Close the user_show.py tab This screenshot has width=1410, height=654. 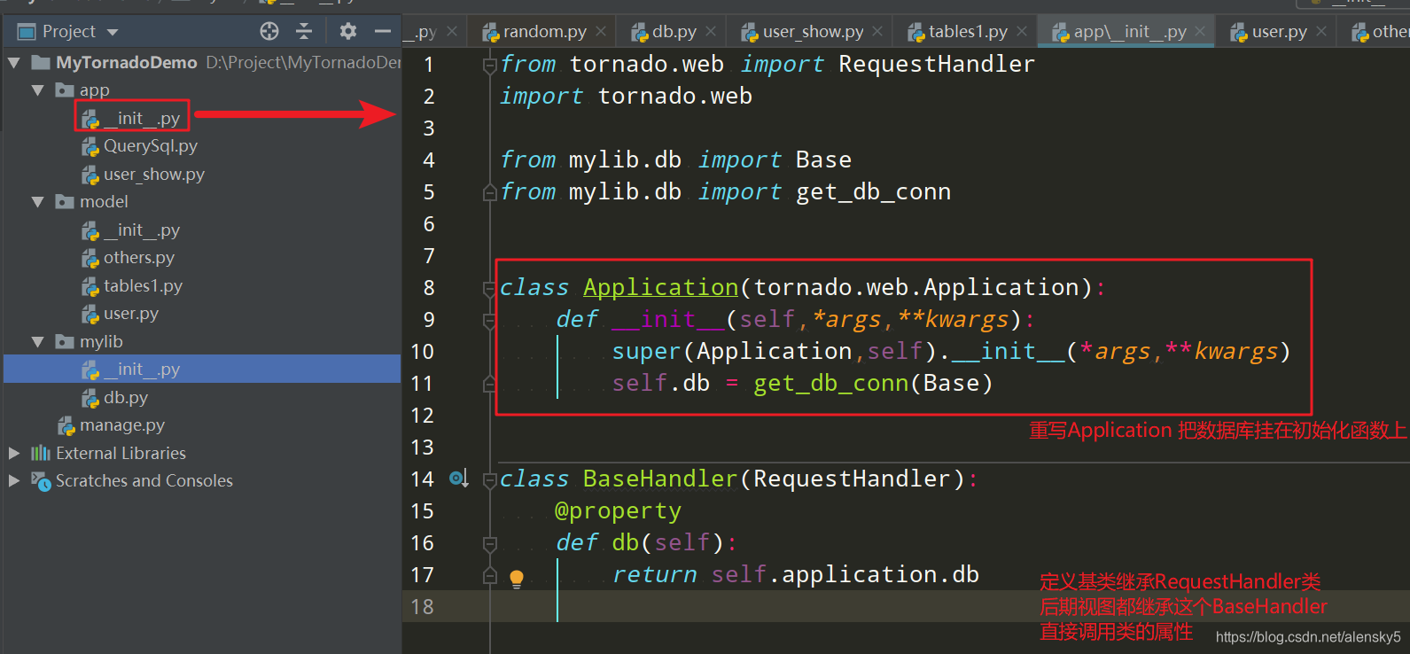coord(877,31)
